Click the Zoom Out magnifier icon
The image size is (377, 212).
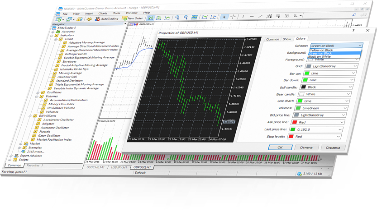(186, 17)
